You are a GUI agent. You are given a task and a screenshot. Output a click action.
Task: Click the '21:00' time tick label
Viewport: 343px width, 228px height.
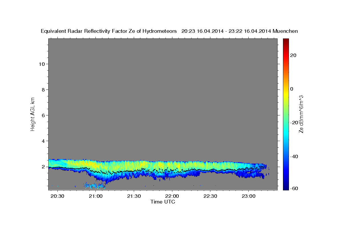coord(96,196)
